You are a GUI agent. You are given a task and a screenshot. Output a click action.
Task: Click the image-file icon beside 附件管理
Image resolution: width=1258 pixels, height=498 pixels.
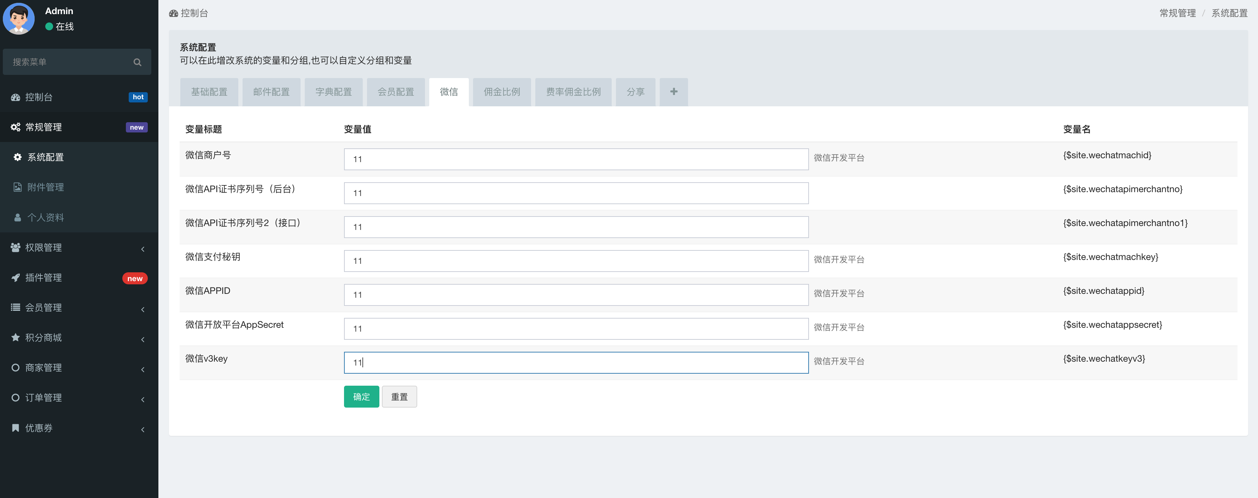pyautogui.click(x=18, y=187)
